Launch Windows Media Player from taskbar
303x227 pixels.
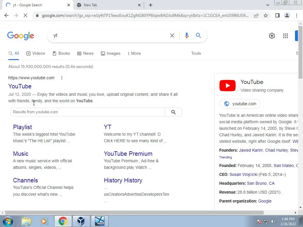tap(44, 221)
